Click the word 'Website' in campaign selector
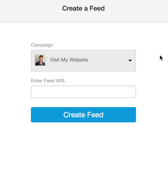The image size is (168, 177). [x=79, y=60]
